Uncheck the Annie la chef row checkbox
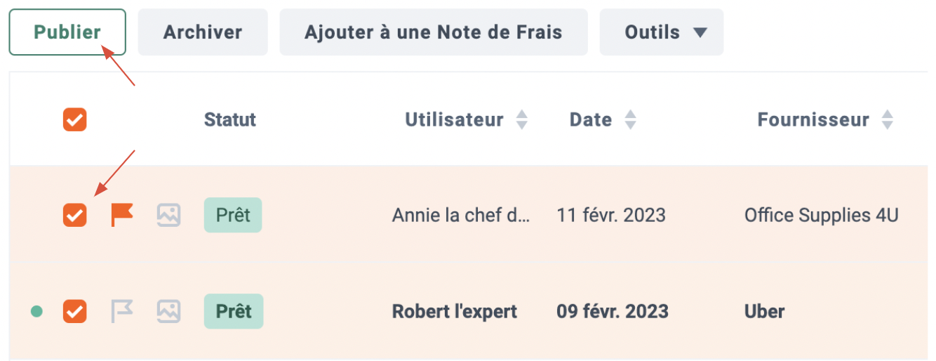This screenshot has height=361, width=936. click(75, 214)
